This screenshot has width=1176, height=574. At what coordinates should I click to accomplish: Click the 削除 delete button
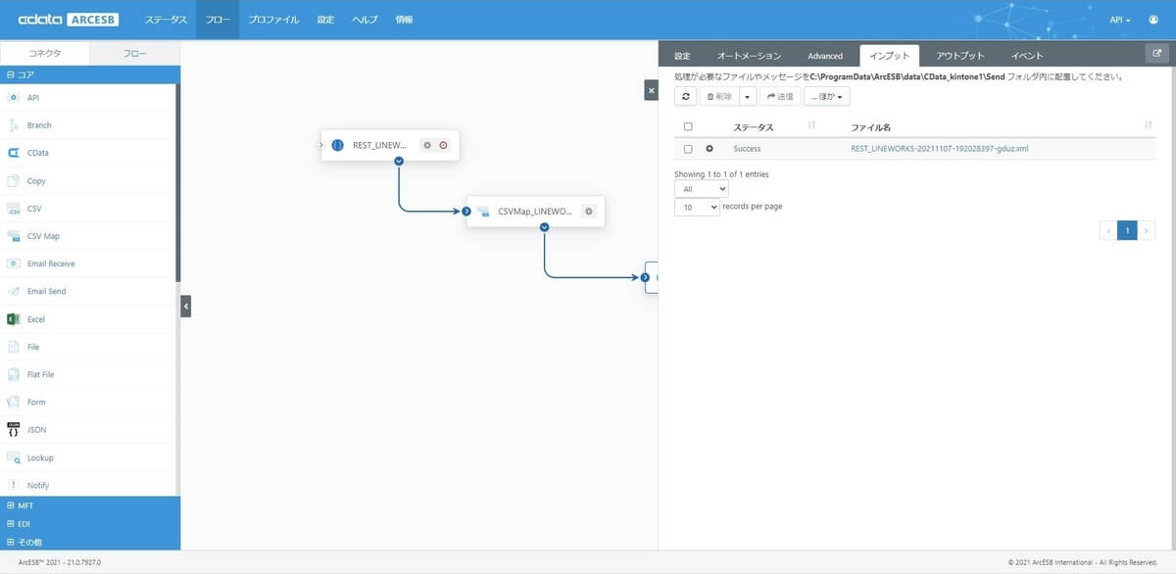coord(718,96)
